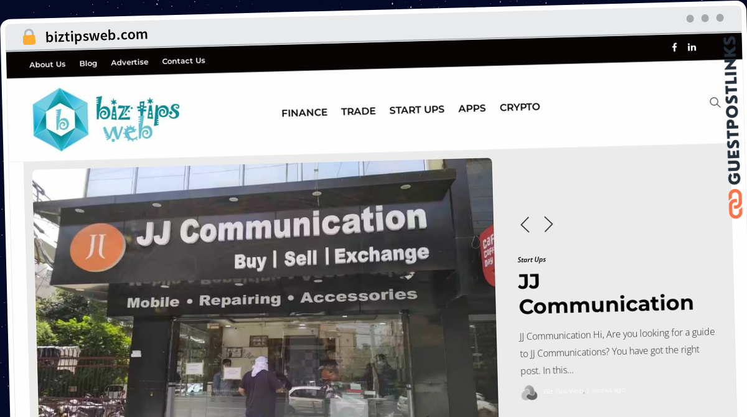Click the Biz Tips Web author avatar
Screen dimensions: 747x417
tap(529, 393)
